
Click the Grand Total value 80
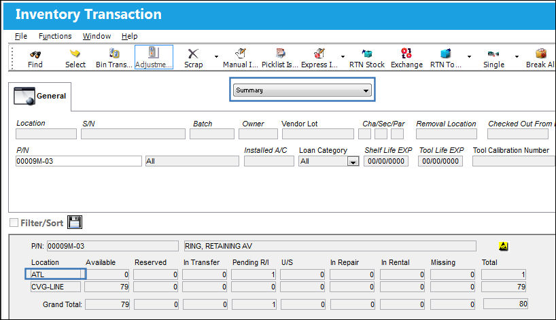[505, 304]
